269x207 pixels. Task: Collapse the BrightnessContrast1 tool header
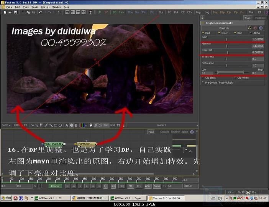[202, 23]
